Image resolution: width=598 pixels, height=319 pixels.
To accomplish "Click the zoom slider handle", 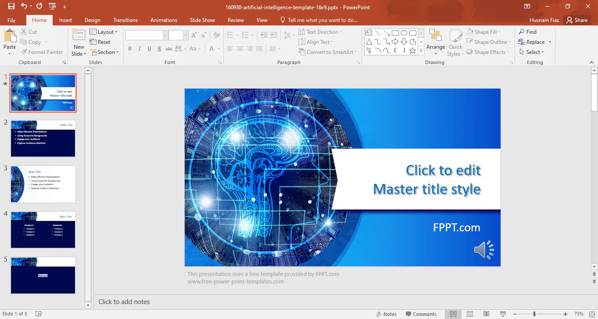I will (534, 314).
